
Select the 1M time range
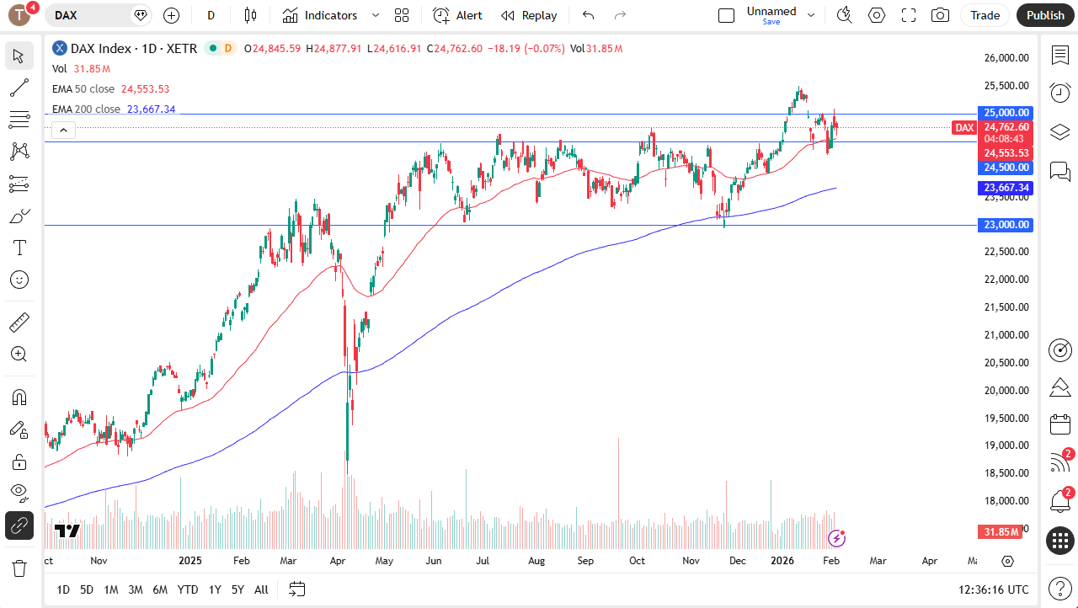(x=111, y=589)
